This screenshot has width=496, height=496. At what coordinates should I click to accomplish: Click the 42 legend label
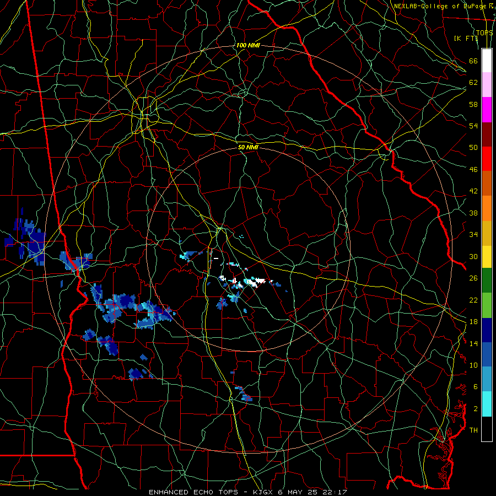pyautogui.click(x=473, y=191)
